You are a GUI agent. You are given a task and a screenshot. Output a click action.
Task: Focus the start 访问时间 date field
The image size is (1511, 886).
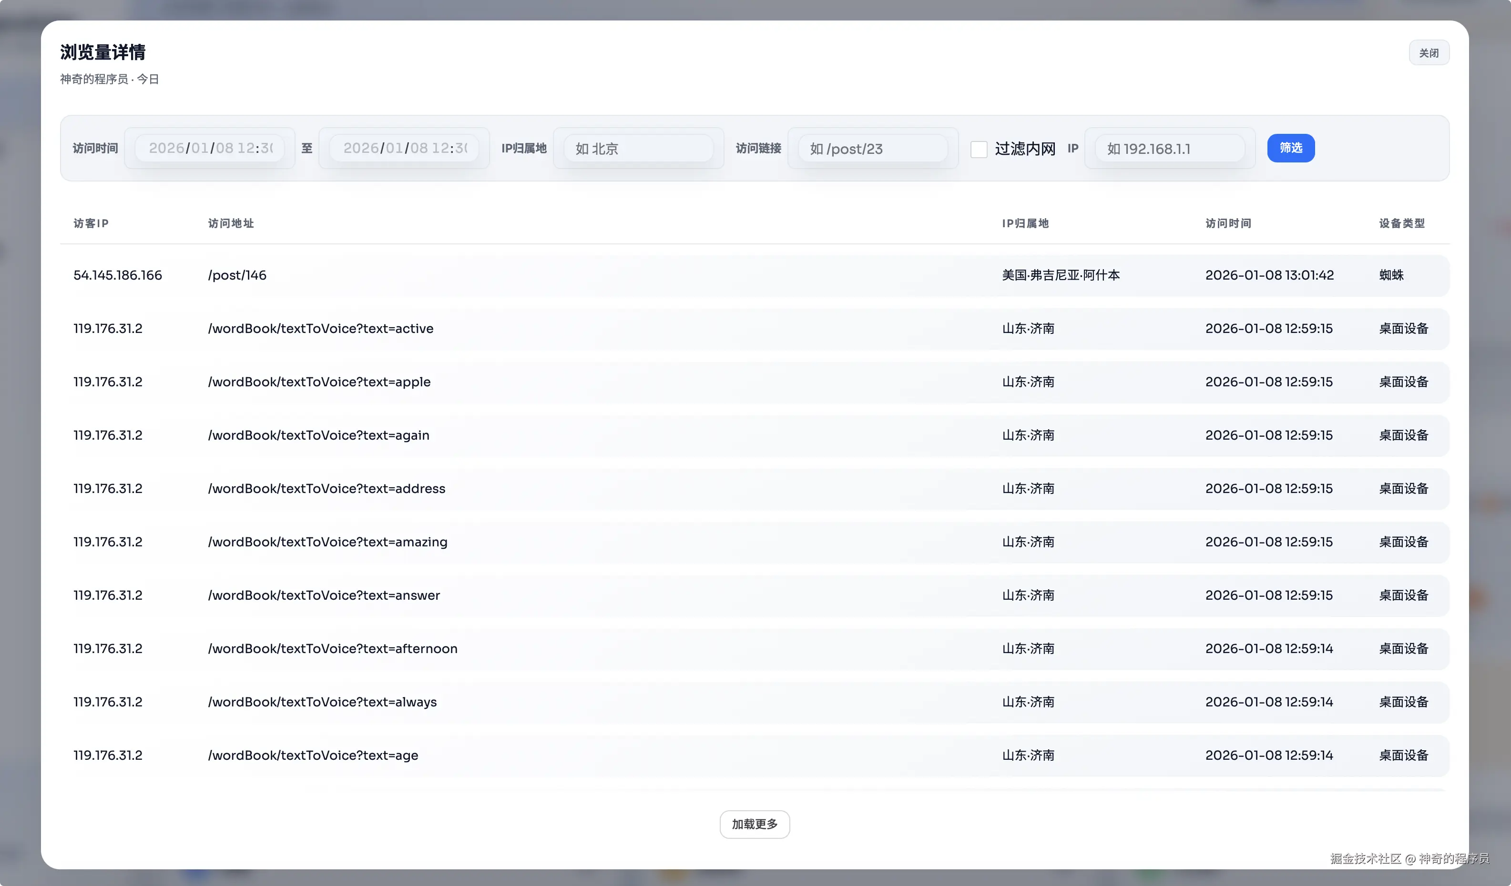[x=210, y=148]
